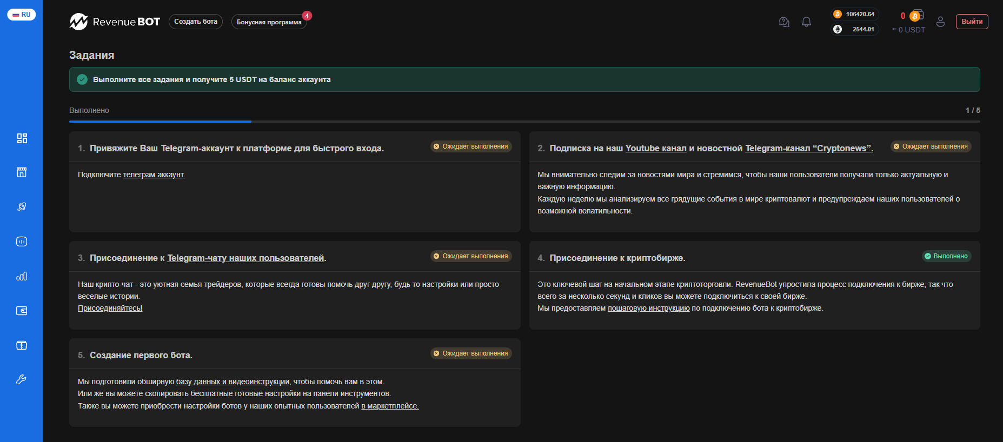Click the "1 / 5" progress counter
The image size is (1003, 442).
[973, 110]
